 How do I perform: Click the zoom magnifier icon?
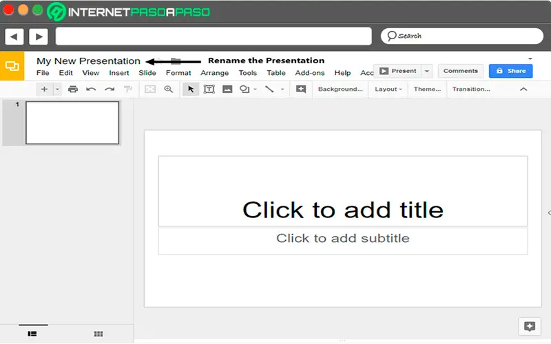169,89
